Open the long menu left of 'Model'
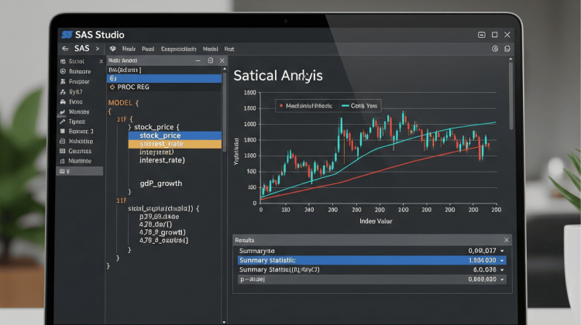The height and width of the screenshot is (325, 581). coord(178,49)
